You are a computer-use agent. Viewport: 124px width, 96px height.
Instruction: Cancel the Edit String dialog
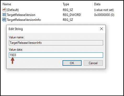click(x=93, y=63)
